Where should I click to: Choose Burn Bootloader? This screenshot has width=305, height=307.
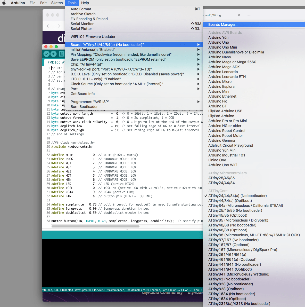point(134,107)
